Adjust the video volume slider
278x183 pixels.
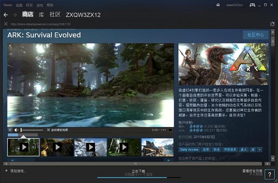click(x=32, y=130)
